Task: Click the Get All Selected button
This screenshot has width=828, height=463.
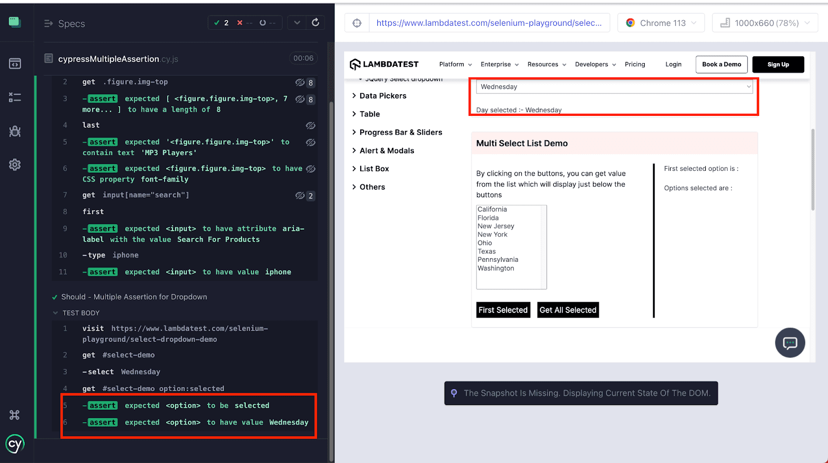Action: click(568, 310)
